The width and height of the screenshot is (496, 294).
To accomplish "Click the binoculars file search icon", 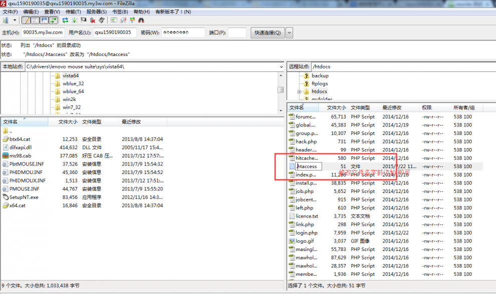I will 141,20.
